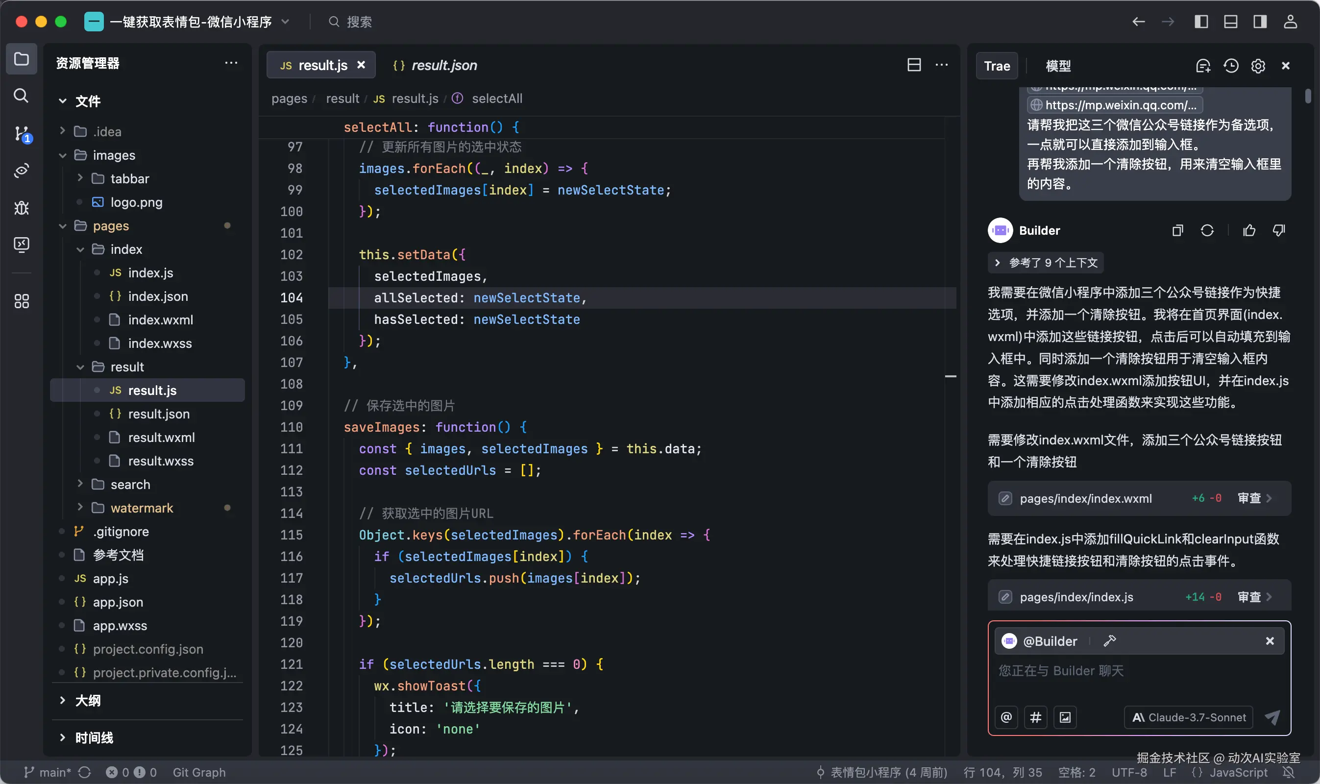This screenshot has height=784, width=1320.
Task: Open chat history clock icon in Trae panel
Action: click(1231, 66)
